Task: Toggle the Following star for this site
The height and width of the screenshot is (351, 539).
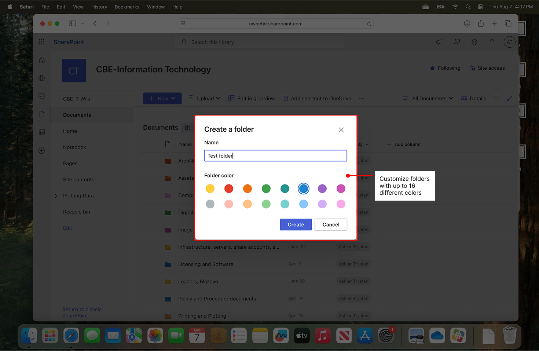Action: coord(444,68)
